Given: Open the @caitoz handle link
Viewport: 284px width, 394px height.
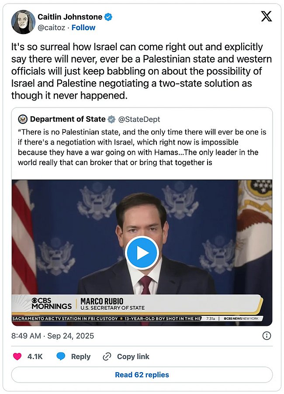Looking at the screenshot, I should click(51, 28).
